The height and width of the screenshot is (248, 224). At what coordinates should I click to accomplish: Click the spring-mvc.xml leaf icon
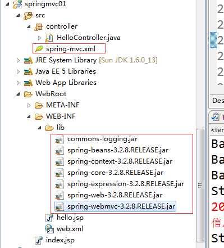[x=39, y=49]
